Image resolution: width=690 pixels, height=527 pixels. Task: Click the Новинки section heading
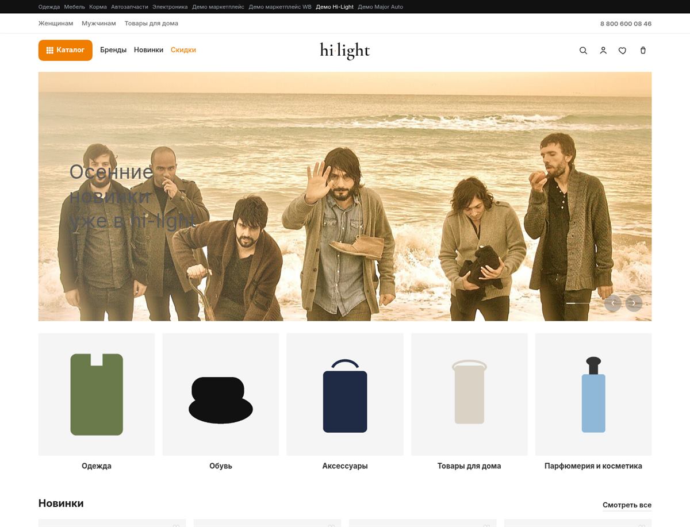coord(61,503)
